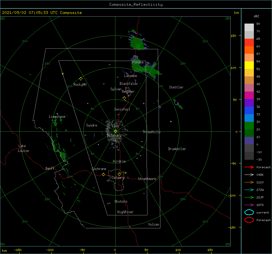Viewport: 272px width, 254px height.
Task: Click the yellow diamond marker above Calgary label
Action: [119, 174]
